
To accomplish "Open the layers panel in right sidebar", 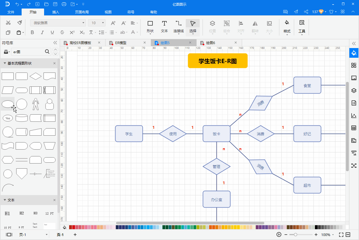I will point(354,90).
